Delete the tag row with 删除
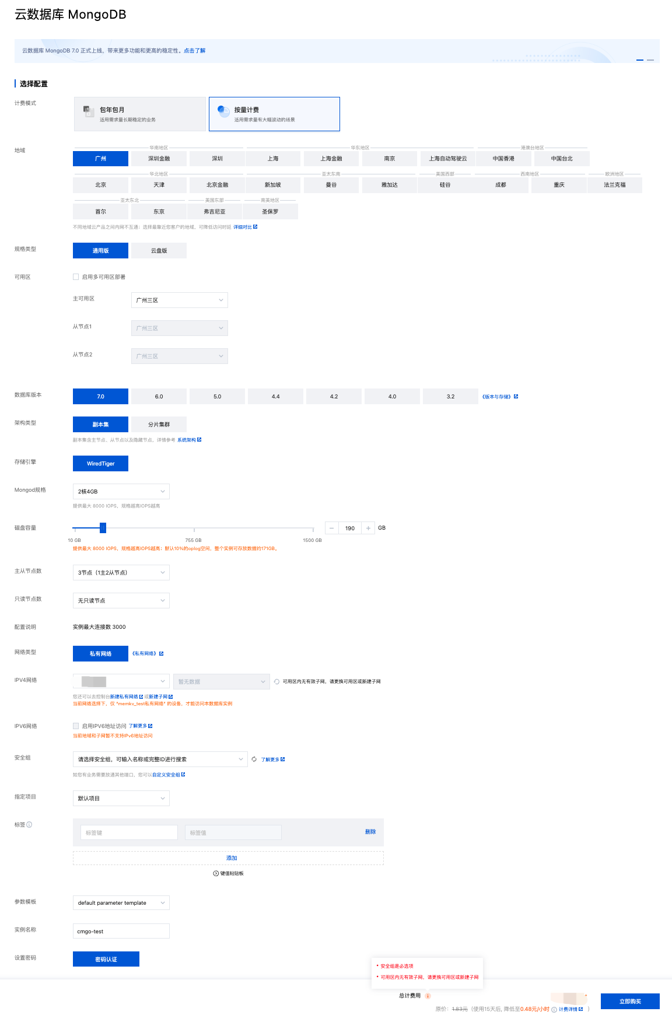Image resolution: width=672 pixels, height=1015 pixels. pos(370,832)
